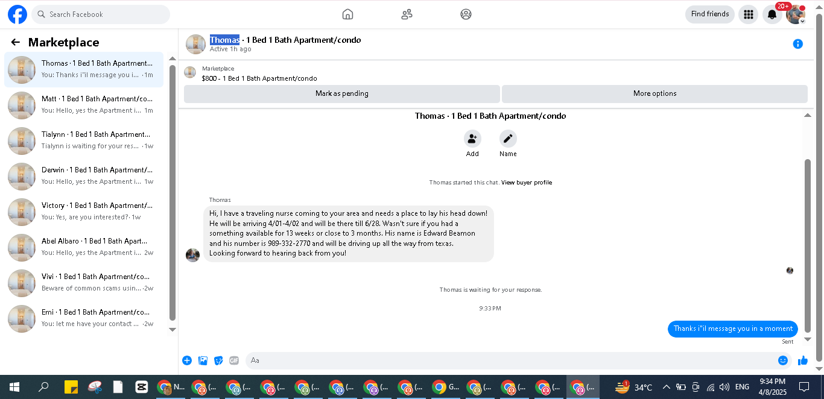Screen dimensions: 824x399
Task: Open Emi conversation in list
Action: 84,318
